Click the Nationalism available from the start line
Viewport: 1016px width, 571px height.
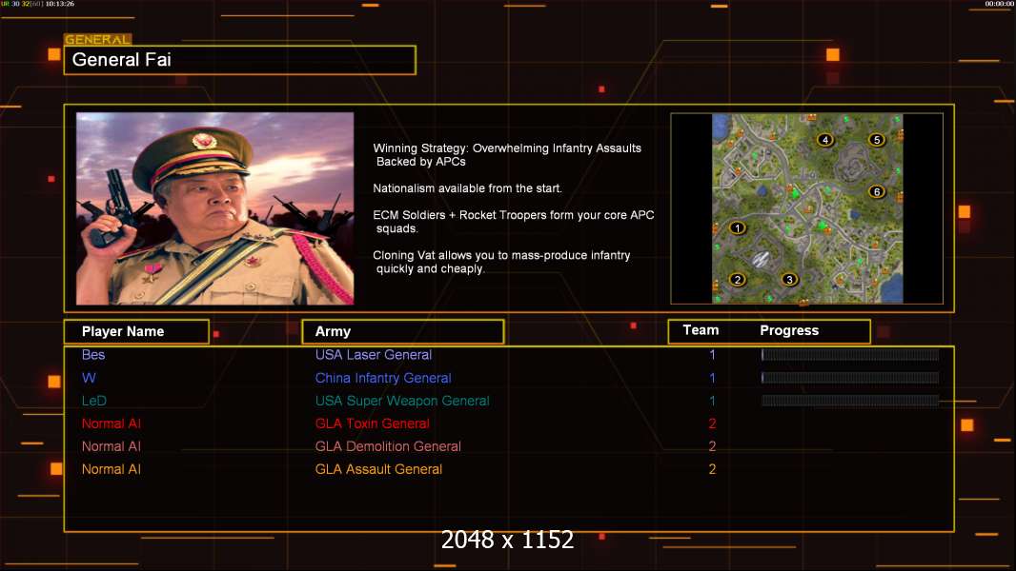point(467,188)
